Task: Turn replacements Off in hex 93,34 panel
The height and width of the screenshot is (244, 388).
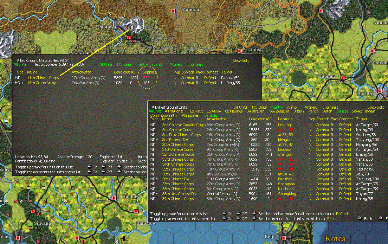Action: tap(104, 172)
